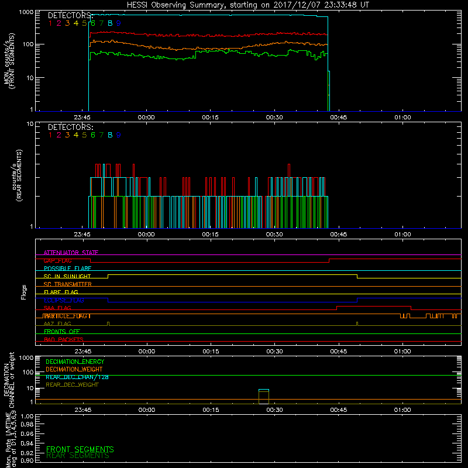Screen dimensions: 468x468
Task: Select the BAD_PACKETS flag label
Action: pyautogui.click(x=64, y=339)
